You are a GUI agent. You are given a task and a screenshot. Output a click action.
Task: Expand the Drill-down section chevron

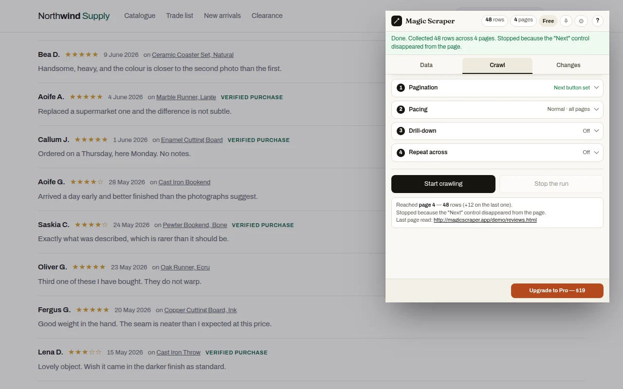pyautogui.click(x=596, y=131)
